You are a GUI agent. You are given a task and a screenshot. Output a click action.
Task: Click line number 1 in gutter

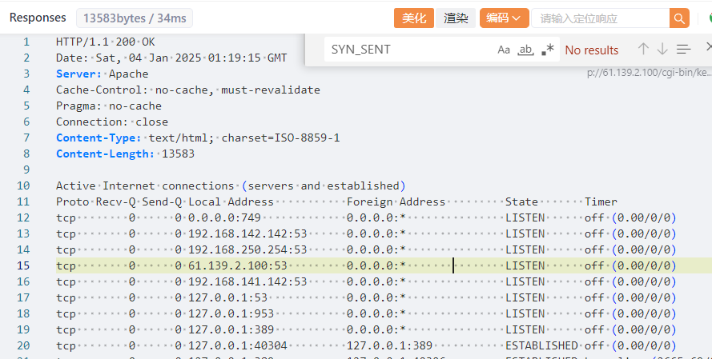point(26,42)
